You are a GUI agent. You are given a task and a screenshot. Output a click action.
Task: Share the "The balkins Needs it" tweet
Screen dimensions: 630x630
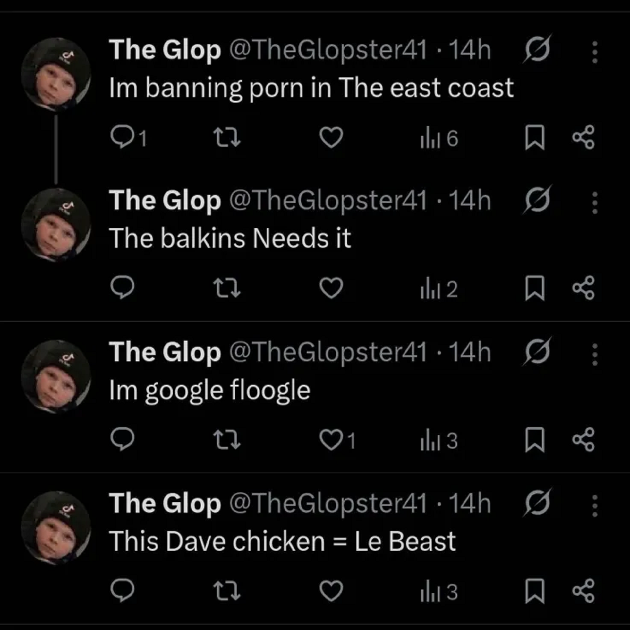[584, 288]
